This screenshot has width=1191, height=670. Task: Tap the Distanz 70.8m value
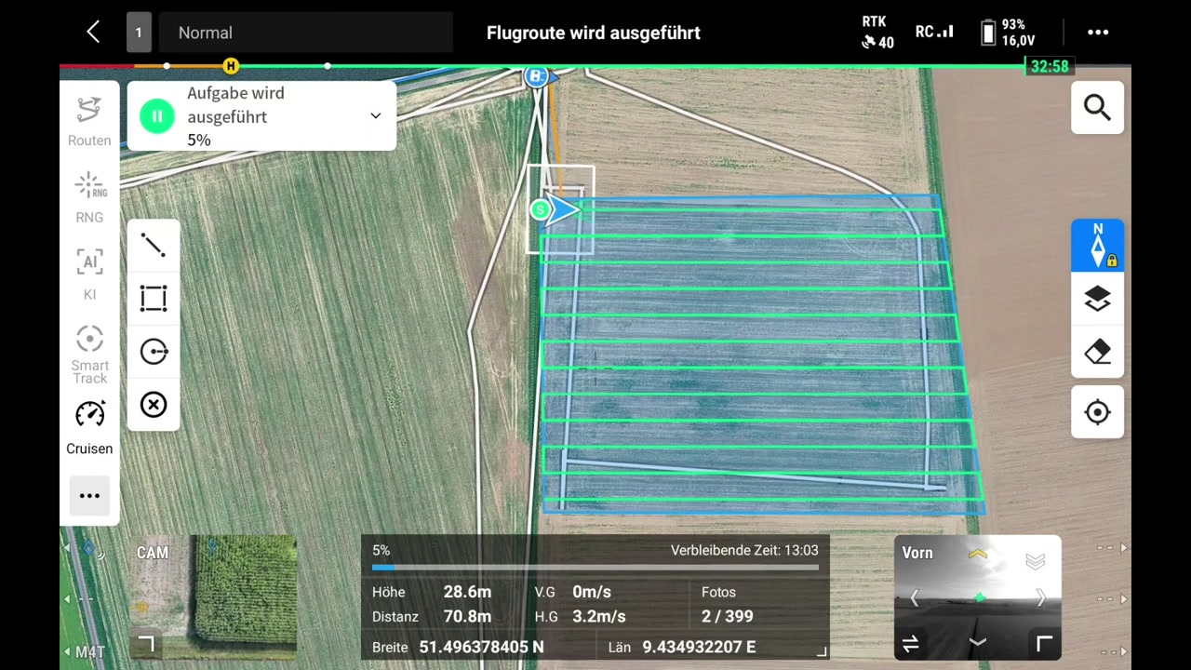(x=467, y=616)
